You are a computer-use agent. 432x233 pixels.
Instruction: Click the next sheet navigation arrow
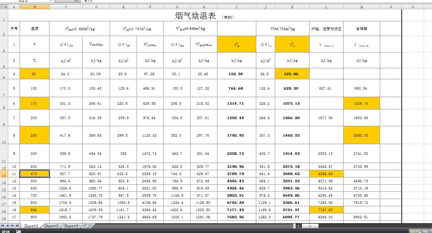click(13, 226)
